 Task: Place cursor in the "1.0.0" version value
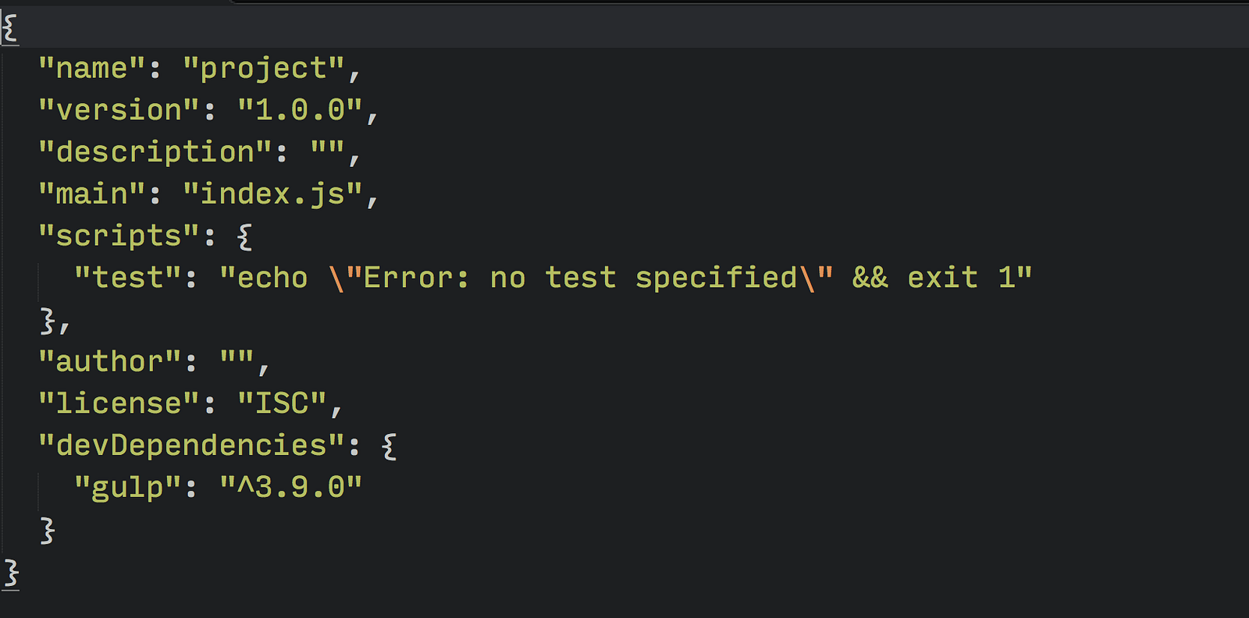coord(300,111)
